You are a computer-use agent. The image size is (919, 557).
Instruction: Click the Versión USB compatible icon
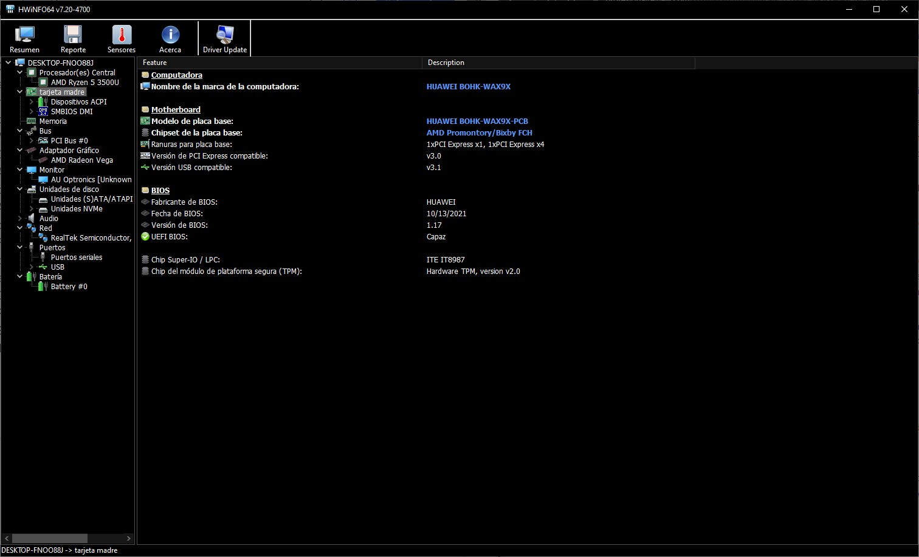[x=145, y=167]
